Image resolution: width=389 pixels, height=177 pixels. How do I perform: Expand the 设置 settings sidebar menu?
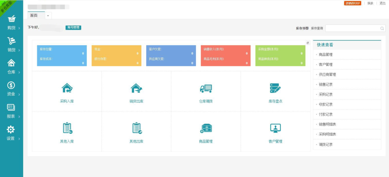(x=11, y=133)
